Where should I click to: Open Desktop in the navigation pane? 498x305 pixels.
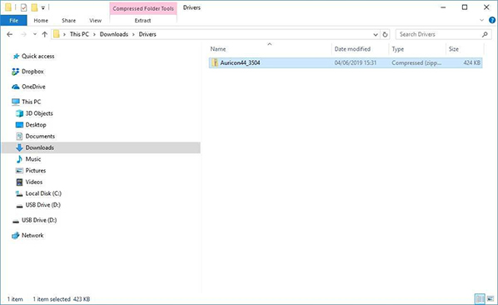[x=36, y=125]
